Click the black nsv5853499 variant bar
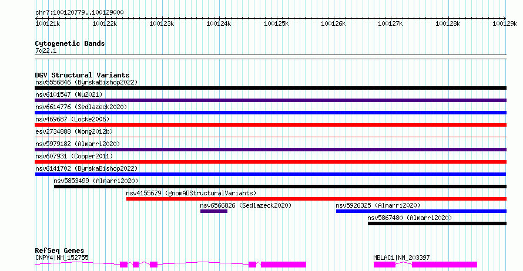Viewport: 523px width, 271px height. (280, 187)
